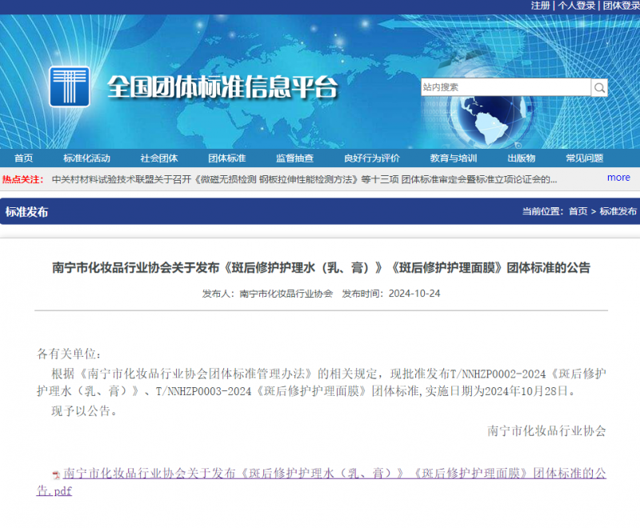Image resolution: width=640 pixels, height=528 pixels.
Task: Download the 团体标准的公告 PDF attachment link
Action: coord(334,474)
